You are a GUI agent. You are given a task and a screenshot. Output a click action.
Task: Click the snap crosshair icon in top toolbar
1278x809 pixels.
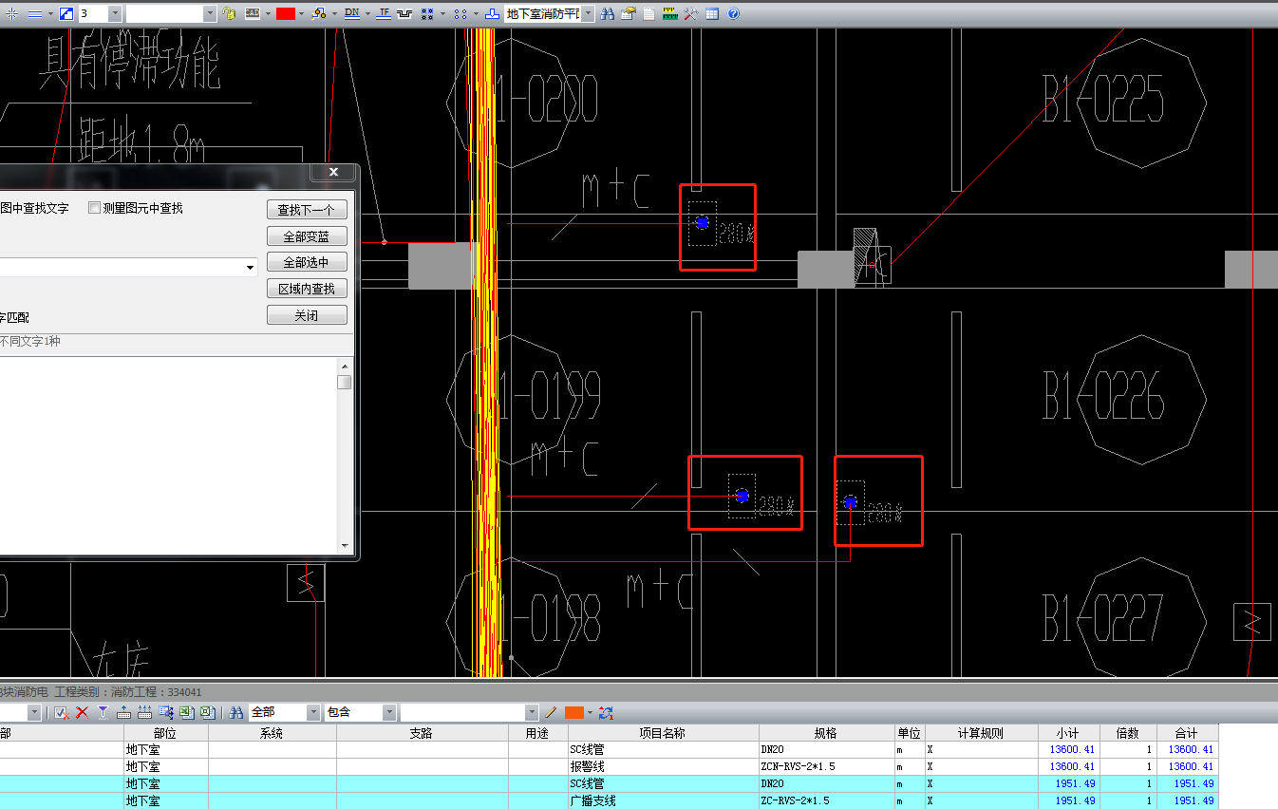pyautogui.click(x=12, y=13)
